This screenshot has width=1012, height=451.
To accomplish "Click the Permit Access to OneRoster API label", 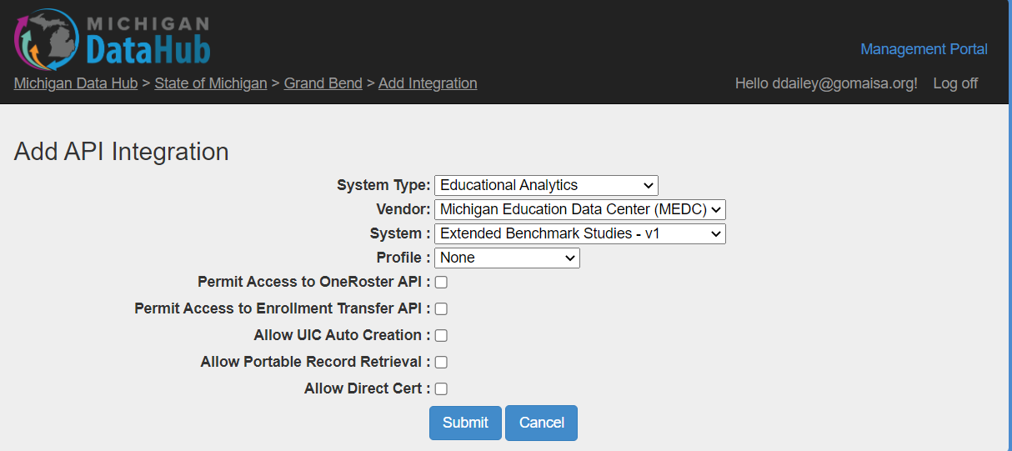I will (x=314, y=282).
